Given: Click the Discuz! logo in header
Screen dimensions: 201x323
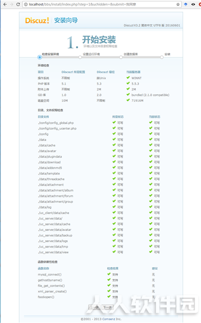Looking at the screenshot, I should 37,20.
